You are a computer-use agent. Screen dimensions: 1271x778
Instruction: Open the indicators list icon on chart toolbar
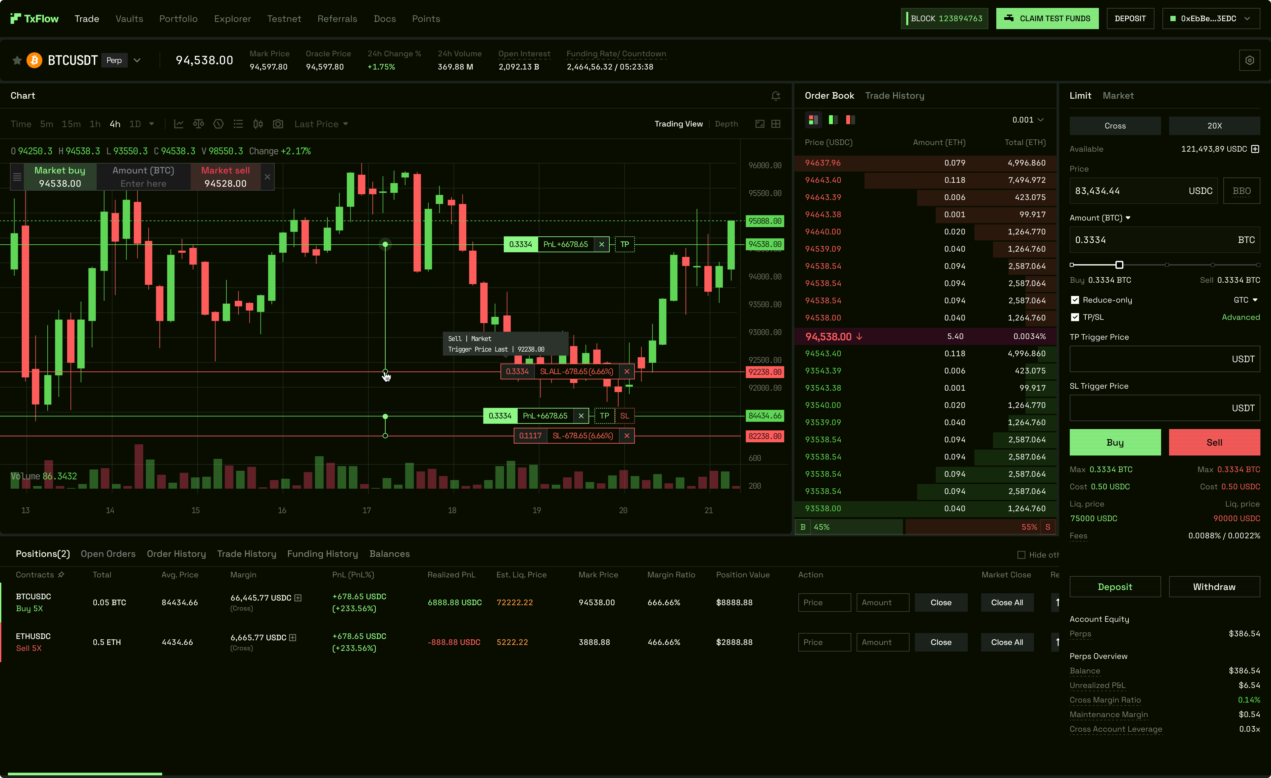[238, 124]
